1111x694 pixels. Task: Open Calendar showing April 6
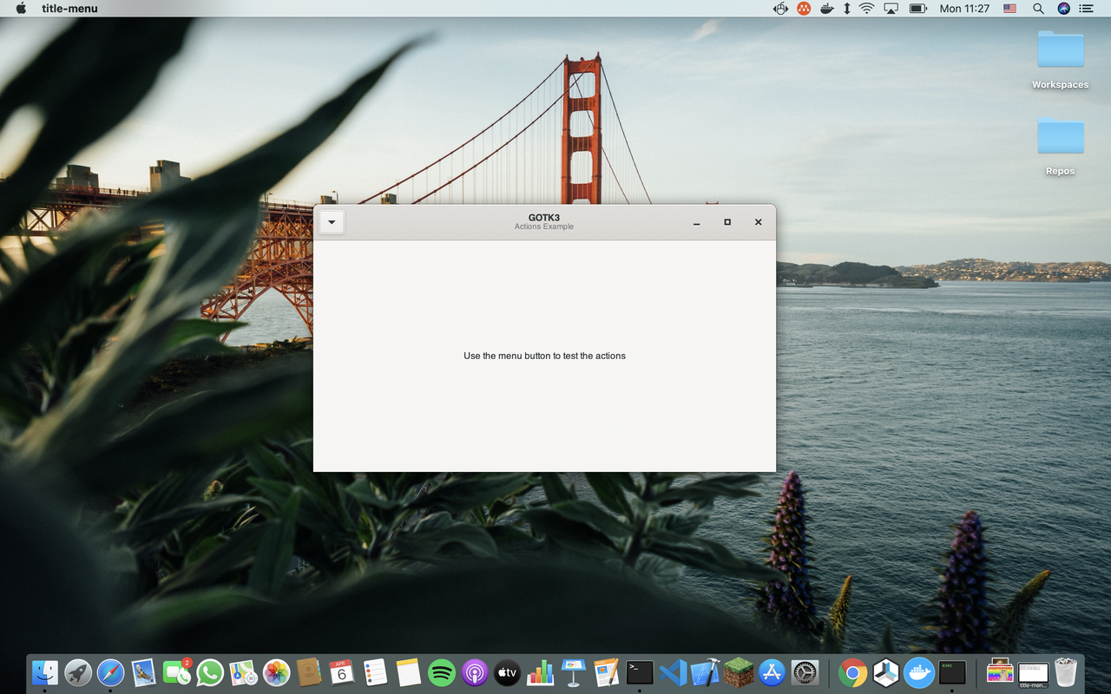pos(342,672)
